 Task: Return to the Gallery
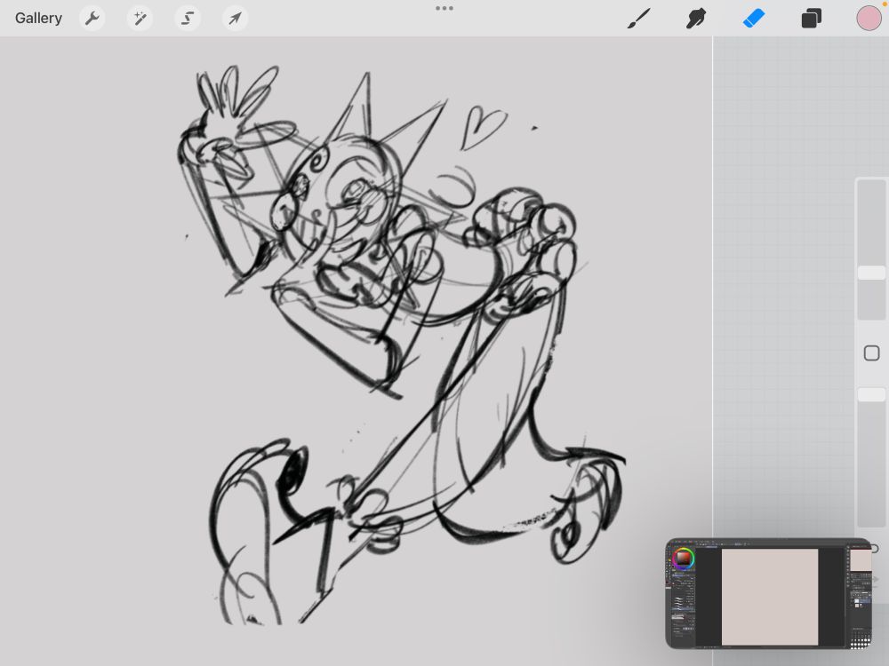38,18
